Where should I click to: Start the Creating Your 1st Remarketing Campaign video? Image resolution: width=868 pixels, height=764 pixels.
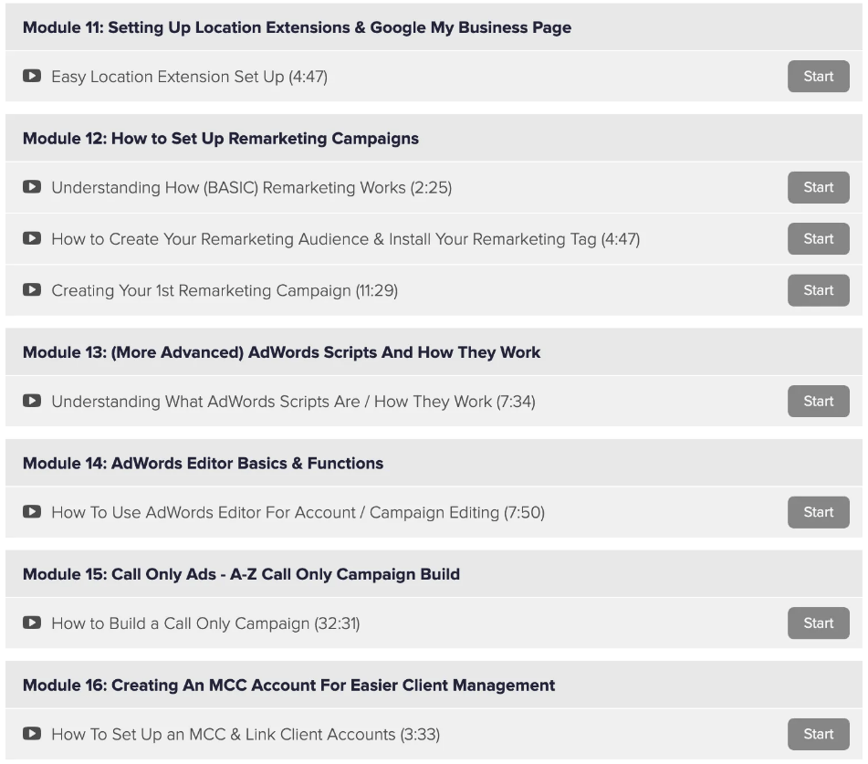pos(818,290)
